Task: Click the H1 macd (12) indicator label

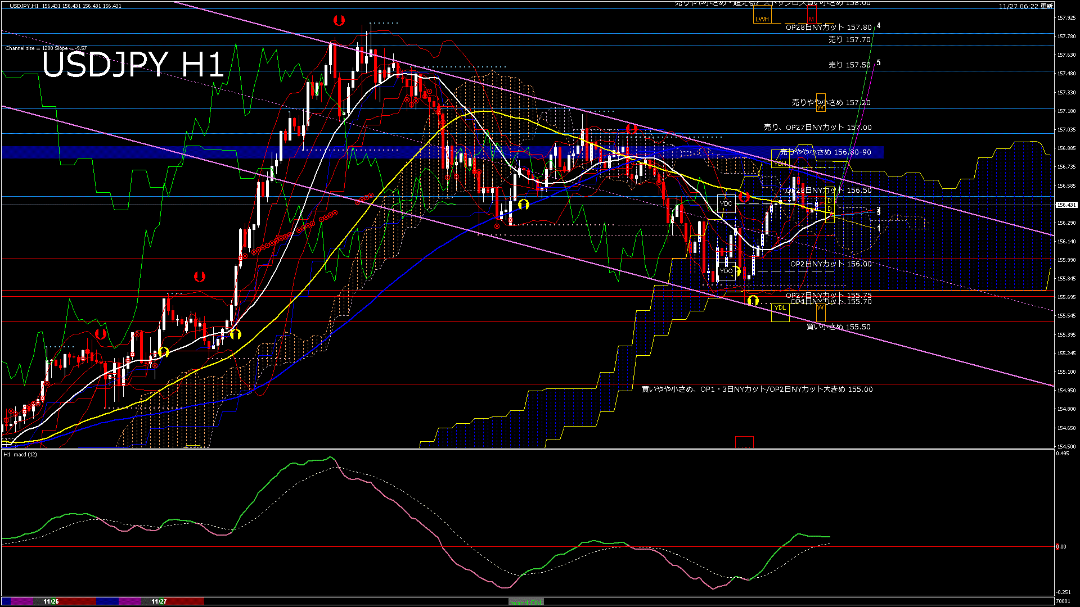Action: tap(21, 454)
